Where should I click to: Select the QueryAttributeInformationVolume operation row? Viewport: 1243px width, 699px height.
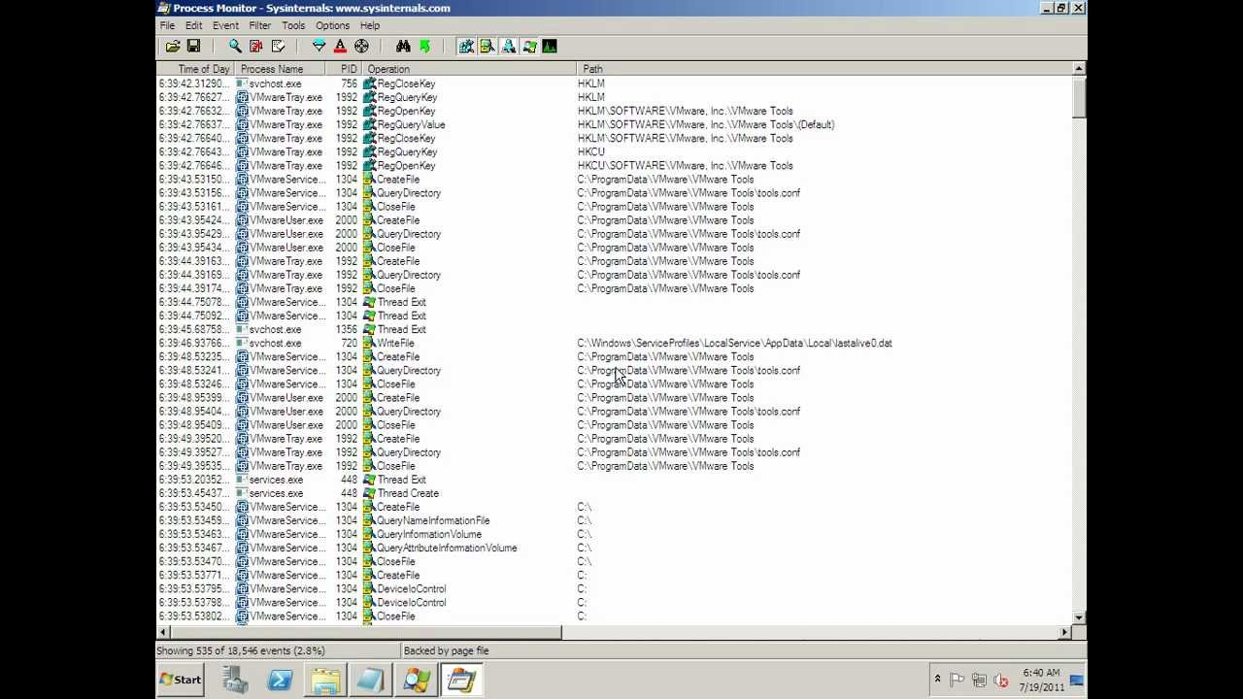point(615,548)
